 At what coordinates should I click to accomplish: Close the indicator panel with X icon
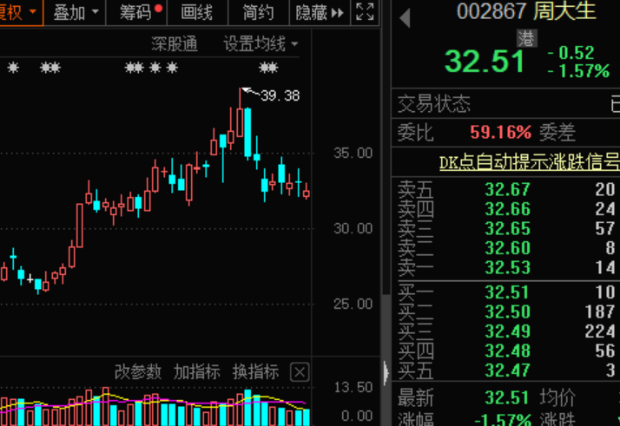(299, 372)
